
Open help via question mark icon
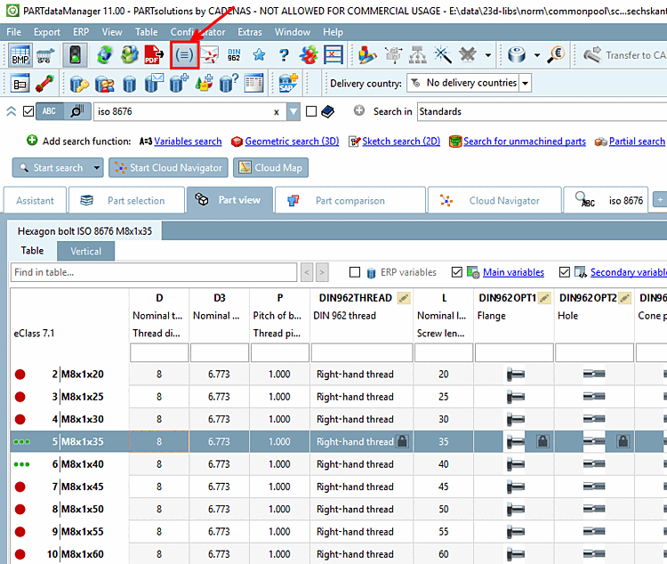point(284,55)
